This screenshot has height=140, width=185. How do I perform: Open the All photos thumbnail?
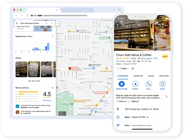point(21,69)
